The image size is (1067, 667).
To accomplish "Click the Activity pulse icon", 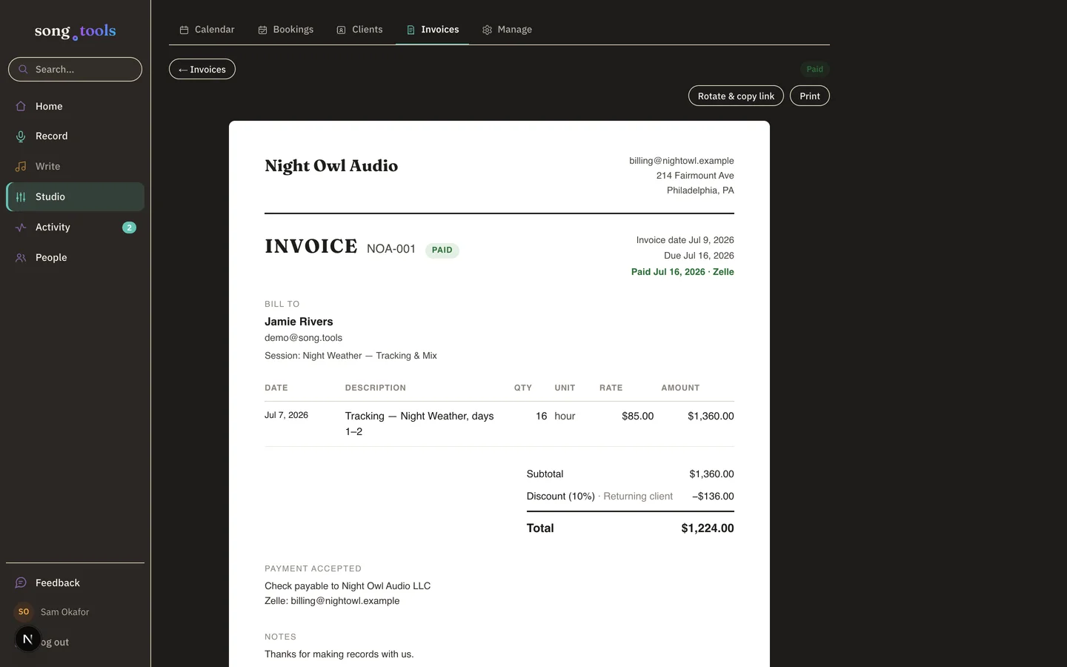I will [21, 228].
